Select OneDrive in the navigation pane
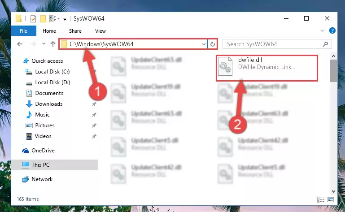 [x=43, y=151]
